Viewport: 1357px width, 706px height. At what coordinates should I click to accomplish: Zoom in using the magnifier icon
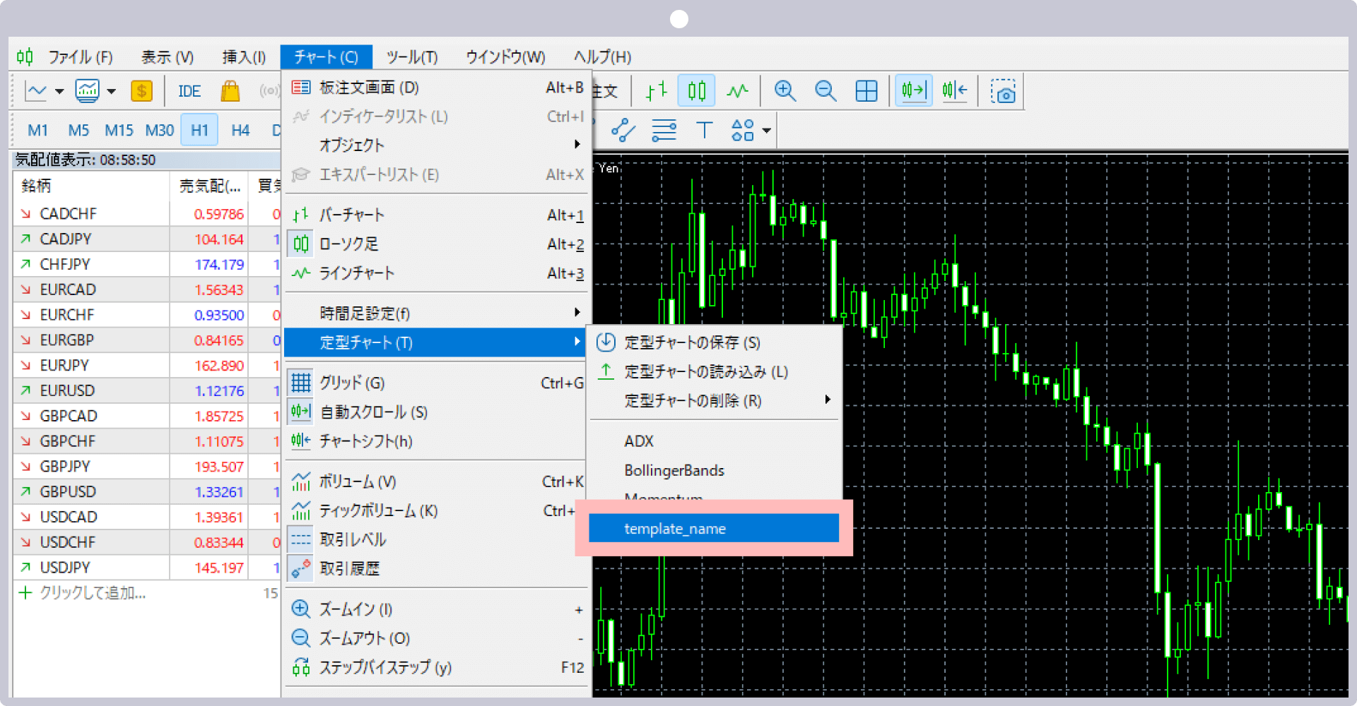click(785, 90)
